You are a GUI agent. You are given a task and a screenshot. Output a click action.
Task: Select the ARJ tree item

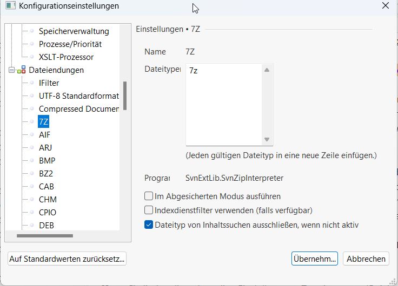(x=45, y=148)
